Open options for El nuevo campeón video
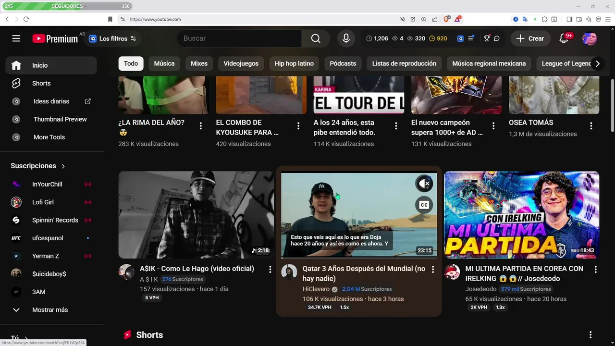The height and width of the screenshot is (346, 615). [493, 126]
